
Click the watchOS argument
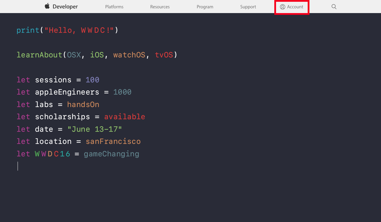129,55
